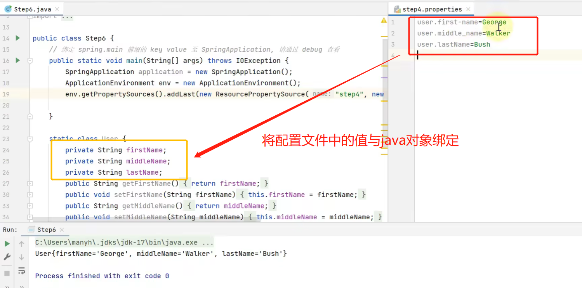
Task: Collapse the static class User fold
Action: [30, 139]
